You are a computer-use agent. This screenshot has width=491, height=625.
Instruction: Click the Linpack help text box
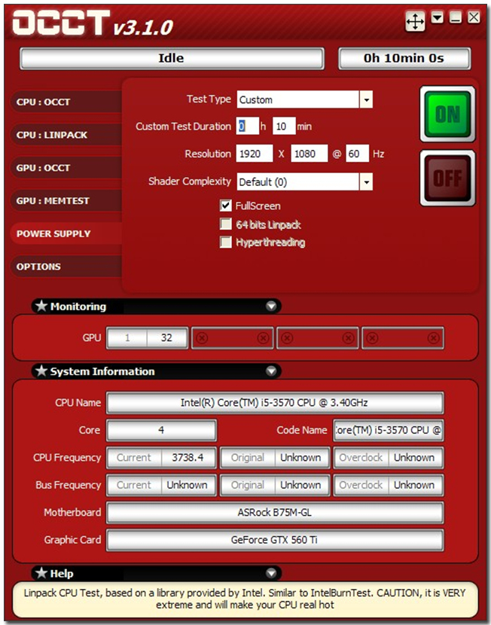coord(245,599)
